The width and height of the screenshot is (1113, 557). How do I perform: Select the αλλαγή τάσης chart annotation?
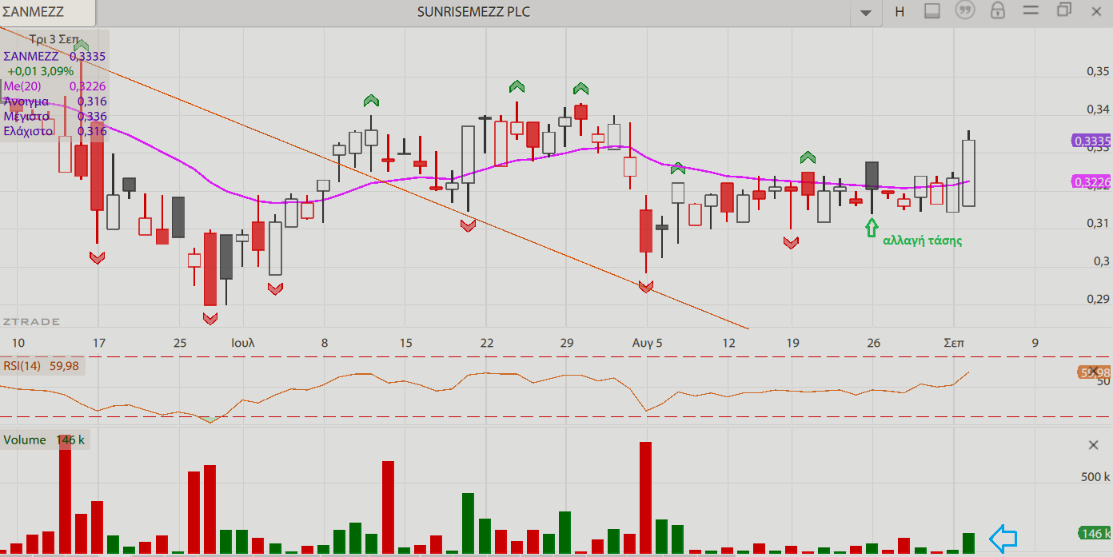coord(922,241)
